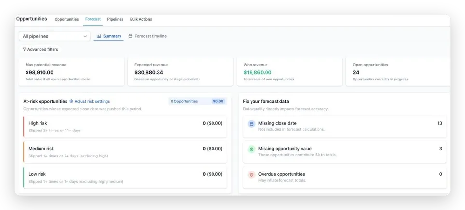
Task: Click 'May inflate forecast totals.' text
Action: (282, 180)
